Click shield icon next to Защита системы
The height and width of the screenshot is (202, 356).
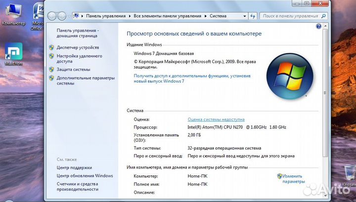click(51, 69)
